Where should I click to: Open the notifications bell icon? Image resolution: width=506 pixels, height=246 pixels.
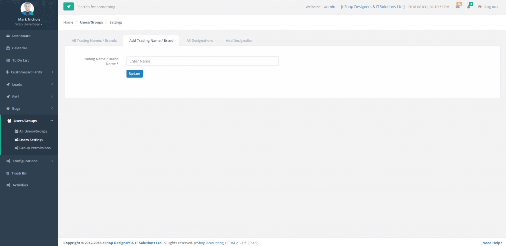(469, 7)
